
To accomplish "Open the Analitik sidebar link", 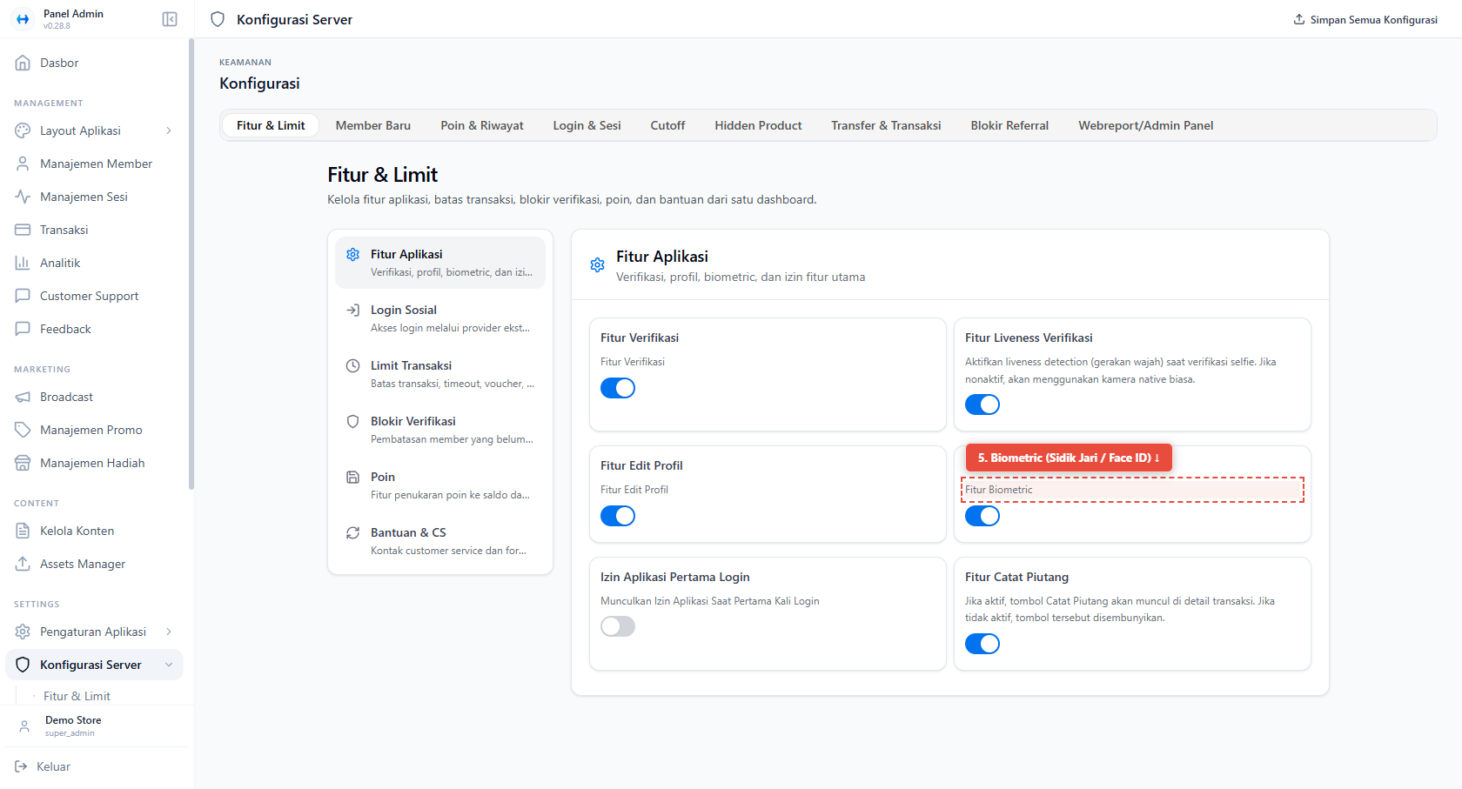I will [94, 263].
